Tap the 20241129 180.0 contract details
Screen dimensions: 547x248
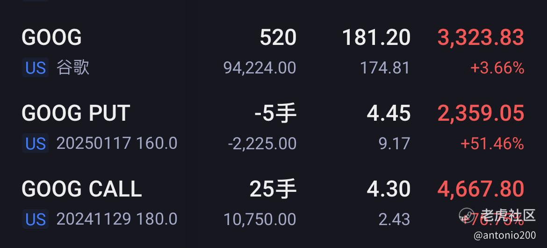(117, 219)
